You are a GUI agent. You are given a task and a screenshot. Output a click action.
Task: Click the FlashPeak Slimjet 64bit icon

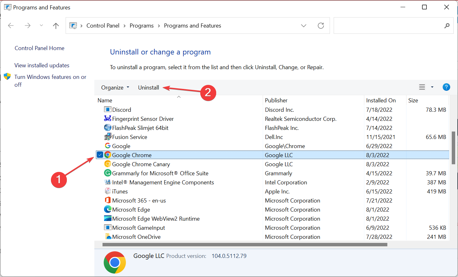(x=107, y=128)
